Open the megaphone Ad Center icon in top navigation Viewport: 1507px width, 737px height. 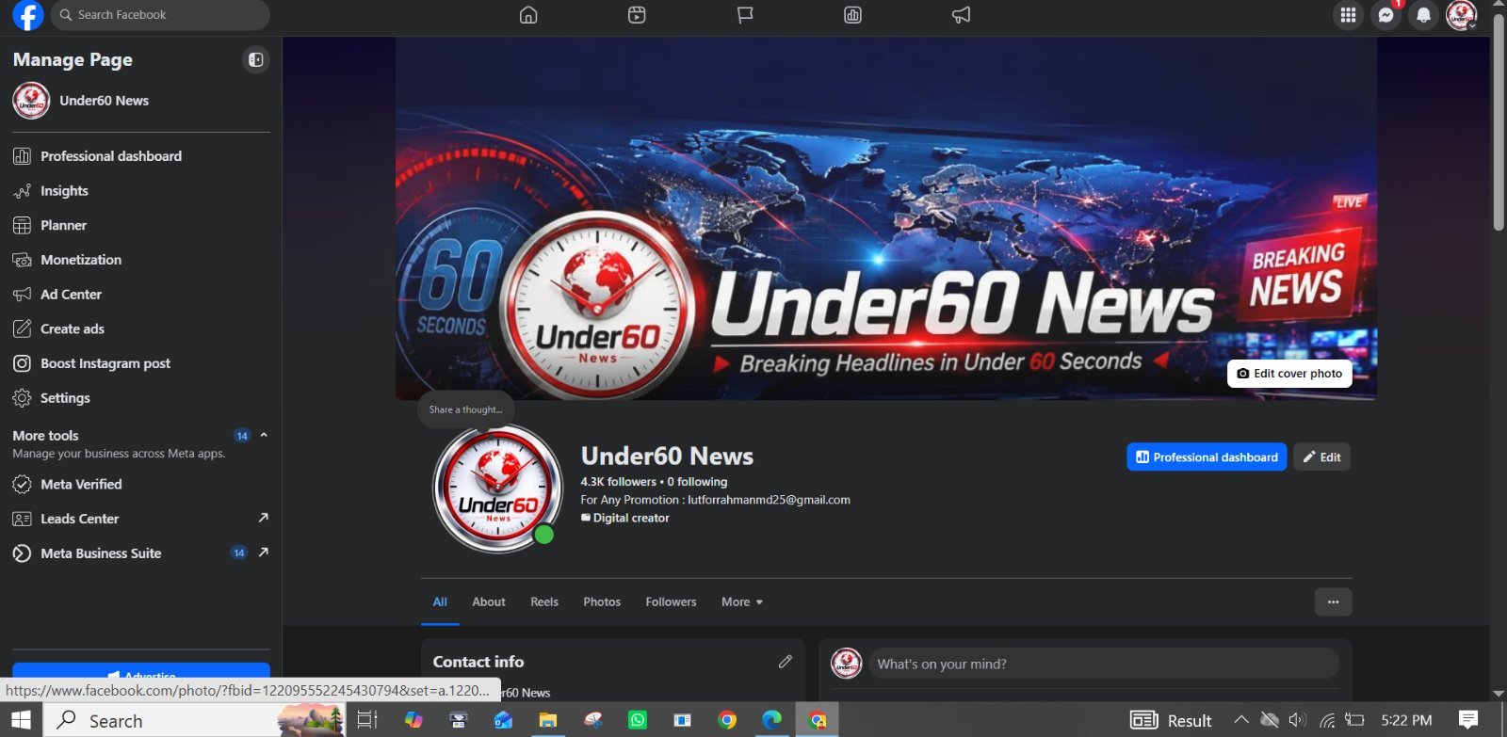[x=961, y=15]
